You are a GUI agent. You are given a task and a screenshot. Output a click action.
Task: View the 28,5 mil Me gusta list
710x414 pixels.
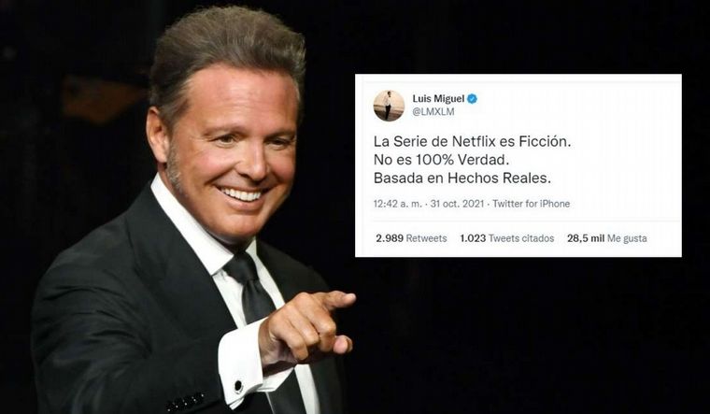point(606,238)
